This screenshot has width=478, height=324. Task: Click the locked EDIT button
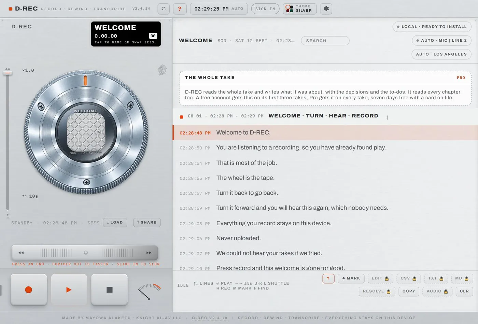pyautogui.click(x=380, y=278)
